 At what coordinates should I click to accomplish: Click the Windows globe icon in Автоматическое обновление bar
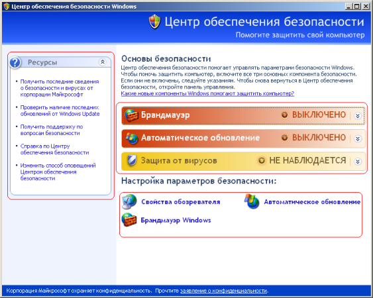(x=132, y=138)
